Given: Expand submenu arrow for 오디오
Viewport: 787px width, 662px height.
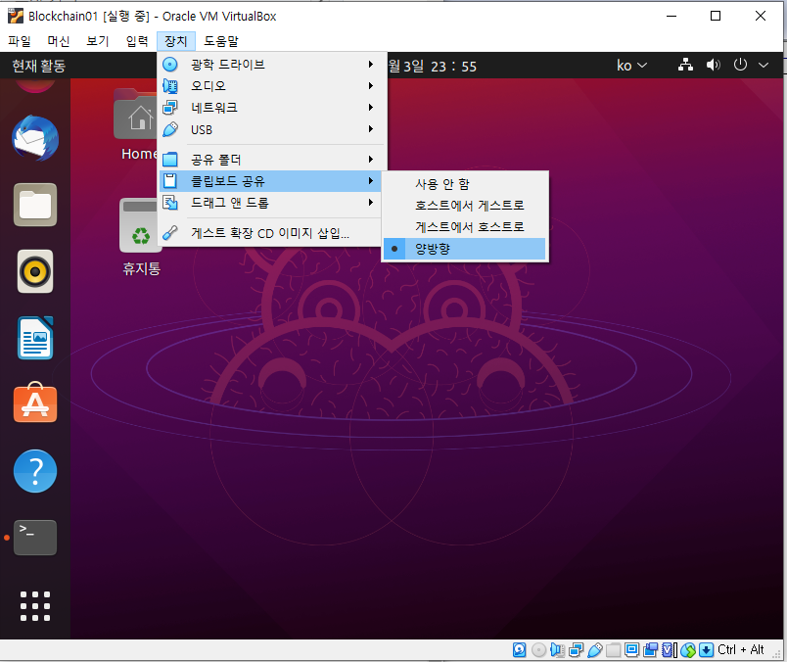Looking at the screenshot, I should (371, 86).
